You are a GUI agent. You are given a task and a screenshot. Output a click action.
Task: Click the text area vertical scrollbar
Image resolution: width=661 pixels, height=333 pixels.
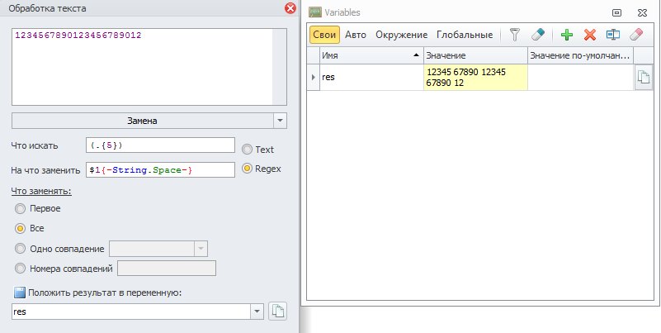[x=279, y=67]
